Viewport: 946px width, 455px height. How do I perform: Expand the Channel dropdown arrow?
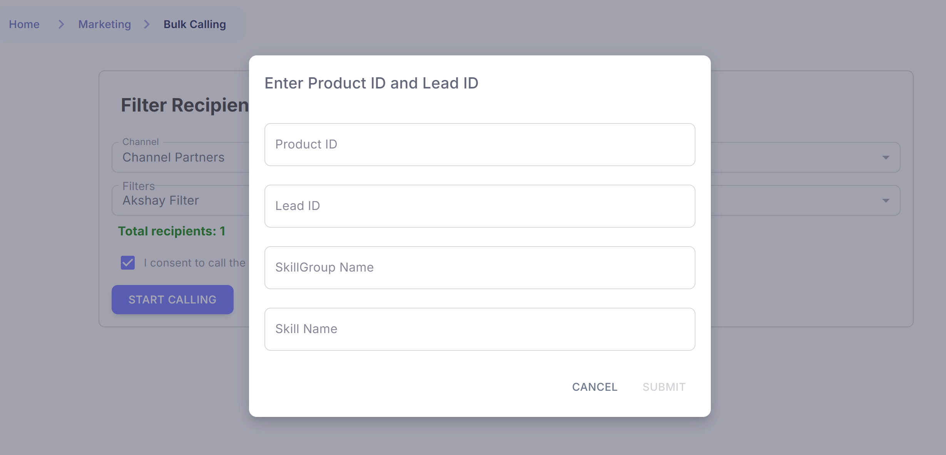click(x=886, y=158)
